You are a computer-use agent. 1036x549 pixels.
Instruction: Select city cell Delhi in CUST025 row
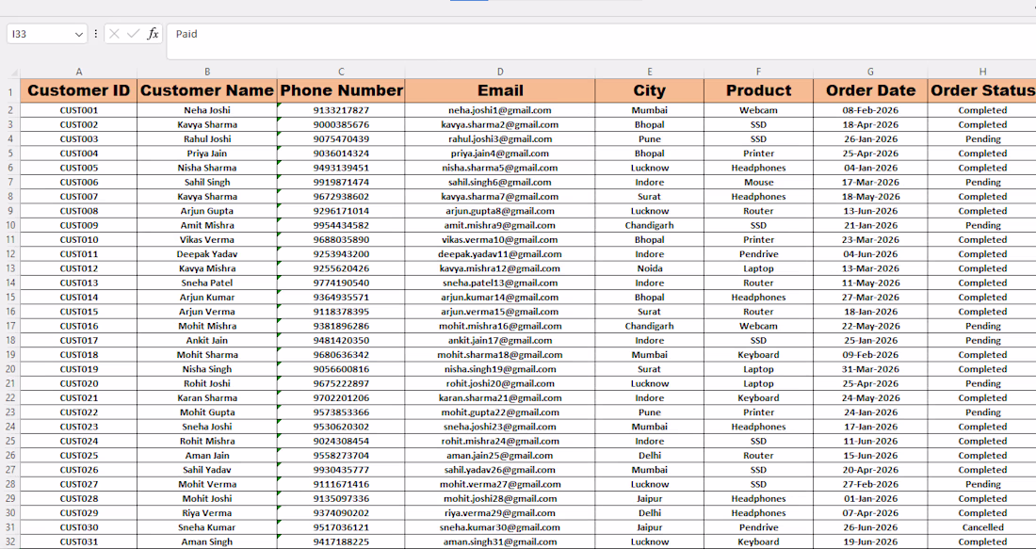[650, 455]
